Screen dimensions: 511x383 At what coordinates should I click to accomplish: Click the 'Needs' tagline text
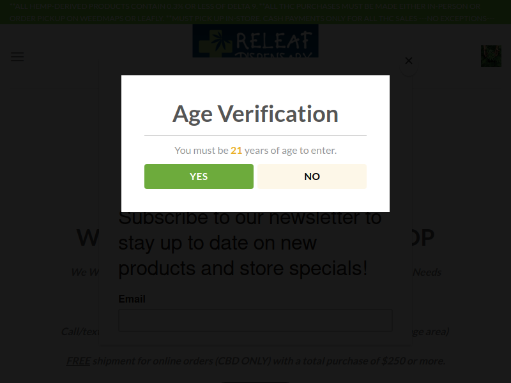[427, 272]
